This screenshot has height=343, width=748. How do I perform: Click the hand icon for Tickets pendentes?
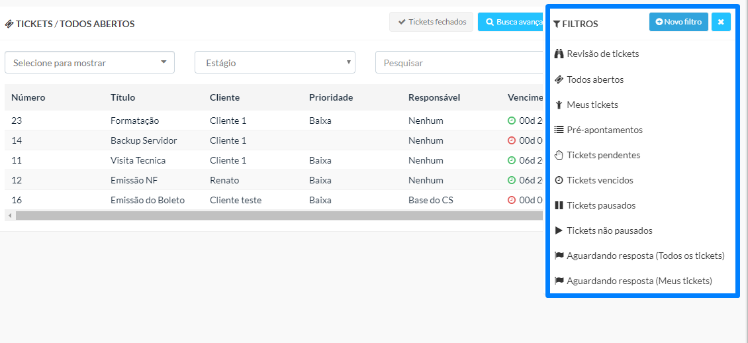[x=559, y=155]
